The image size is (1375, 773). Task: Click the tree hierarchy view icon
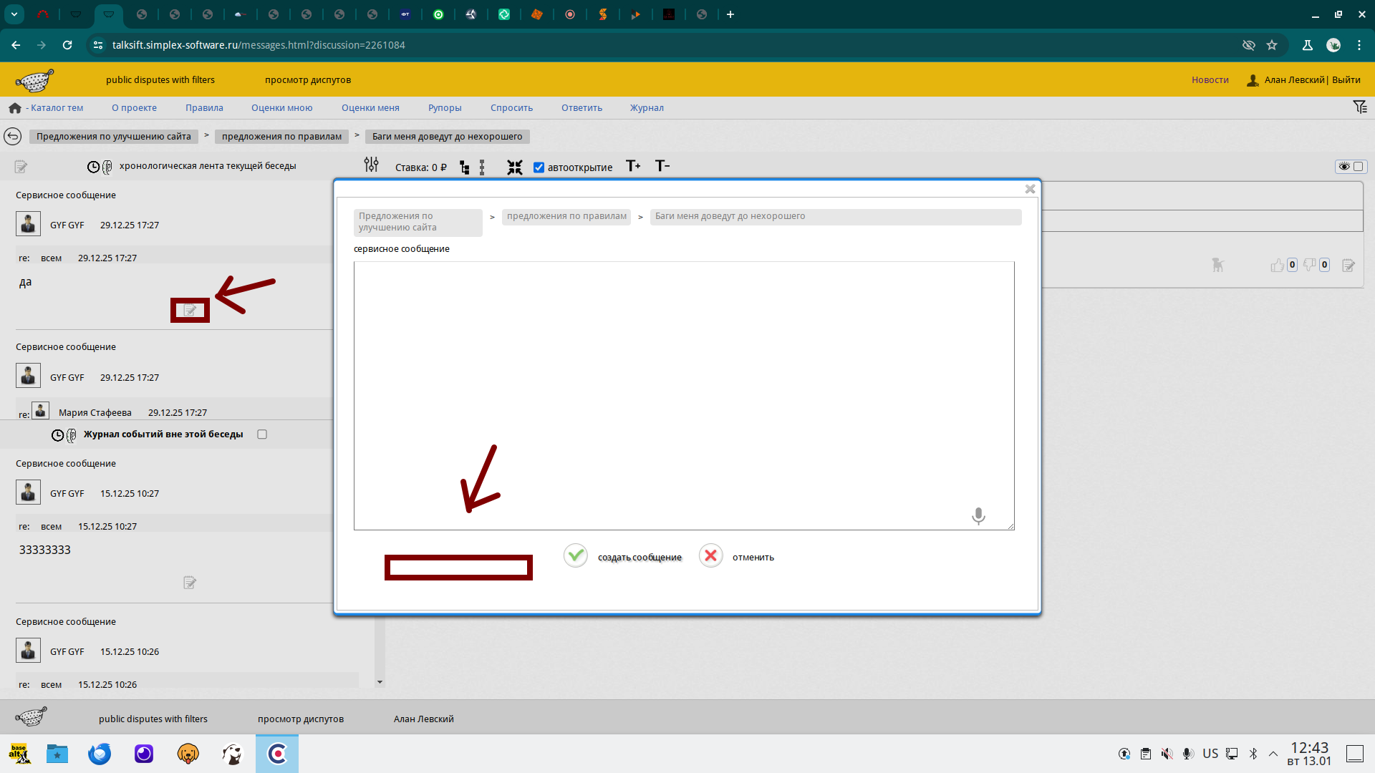tap(465, 167)
